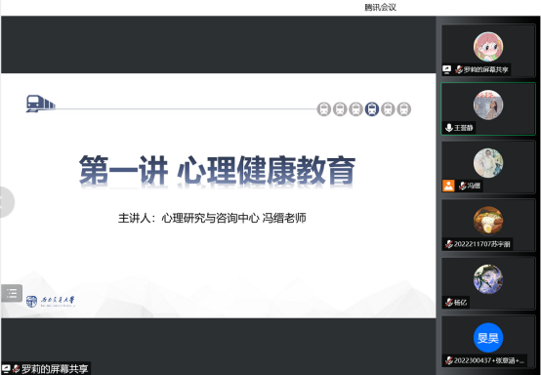Collapse the side panel arrow on left edge
This screenshot has width=541, height=375.
click(5, 202)
